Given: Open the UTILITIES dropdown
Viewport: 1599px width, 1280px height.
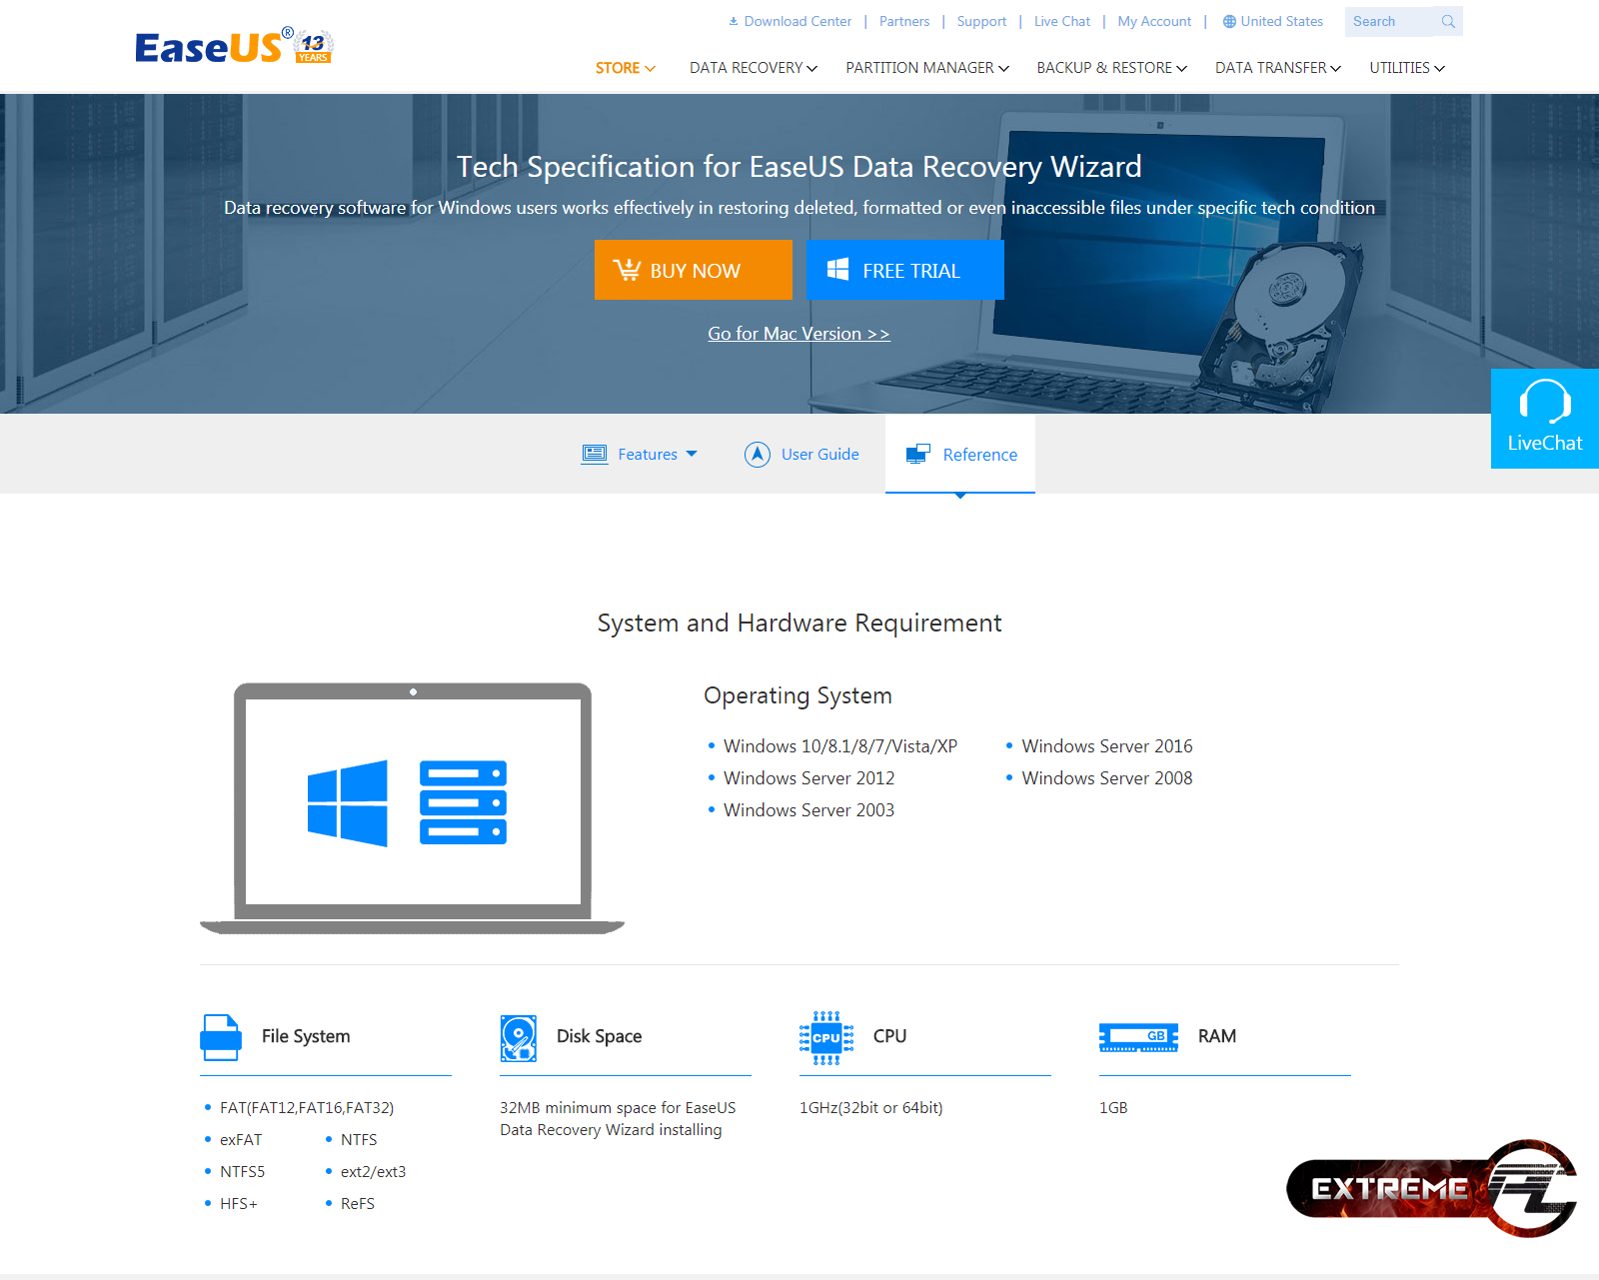Looking at the screenshot, I should coord(1407,68).
